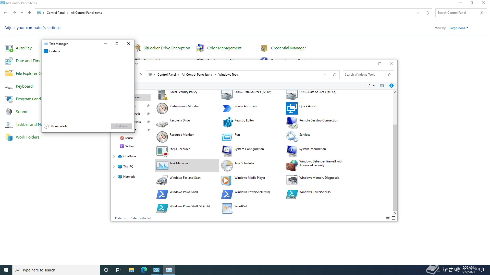Open Windows PowerShell ISE icon
The width and height of the screenshot is (490, 275).
coord(292,195)
